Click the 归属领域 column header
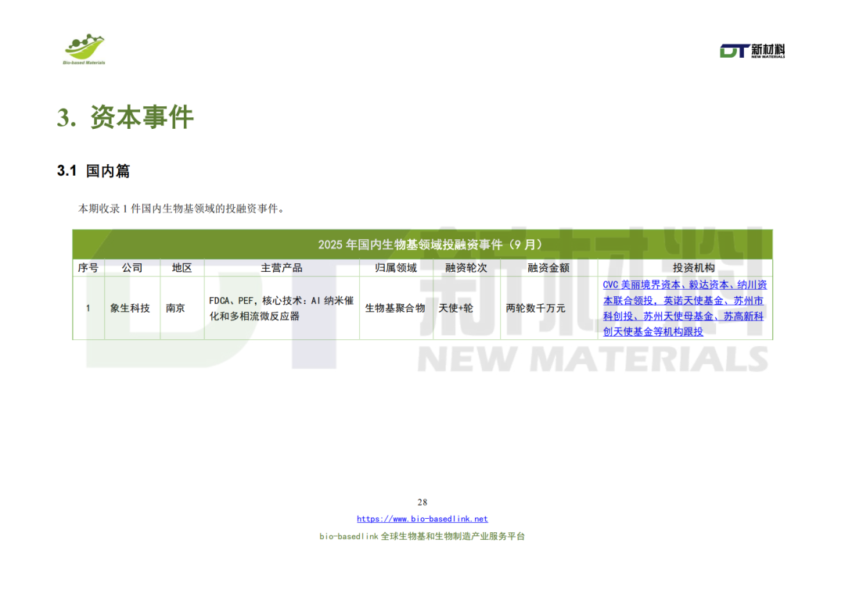845x597 pixels. click(x=396, y=267)
